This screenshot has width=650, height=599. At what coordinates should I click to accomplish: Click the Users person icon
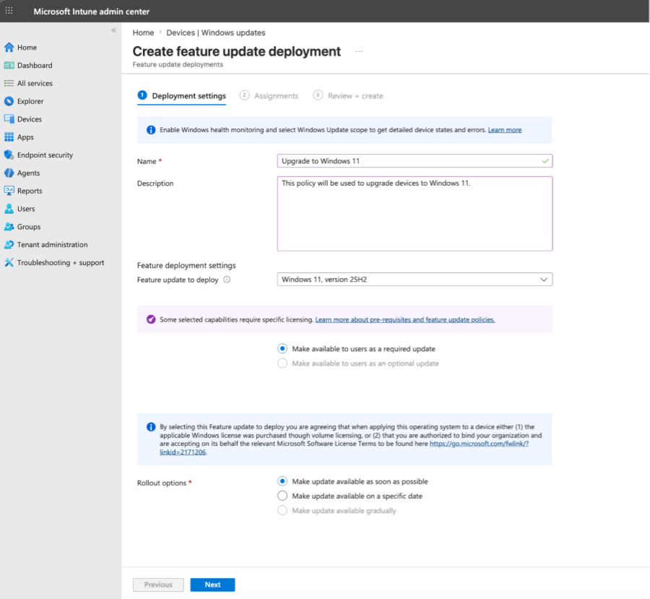pos(9,209)
